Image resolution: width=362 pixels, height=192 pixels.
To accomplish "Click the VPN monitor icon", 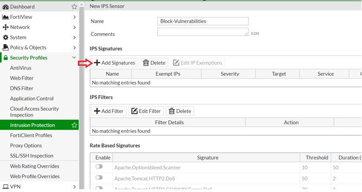I will pyautogui.click(x=6, y=186).
